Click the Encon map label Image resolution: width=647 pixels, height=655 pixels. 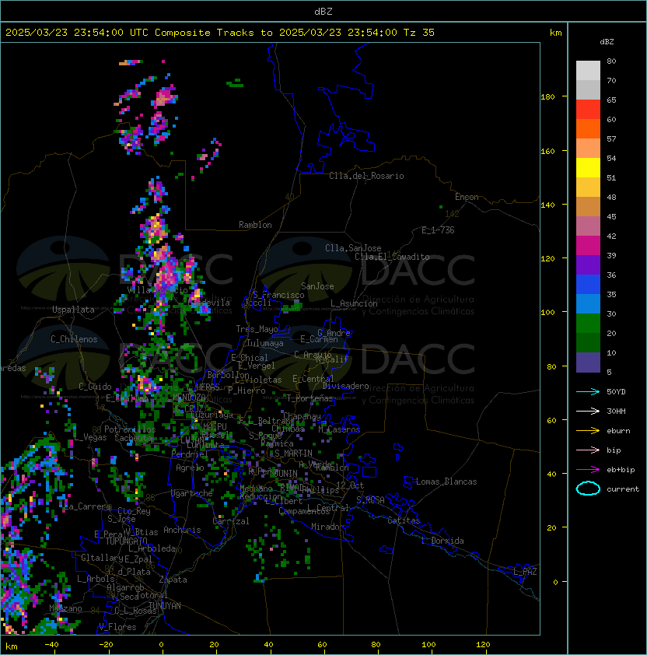467,197
